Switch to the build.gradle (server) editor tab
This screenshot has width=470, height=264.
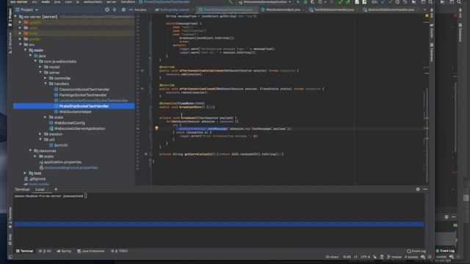click(173, 10)
